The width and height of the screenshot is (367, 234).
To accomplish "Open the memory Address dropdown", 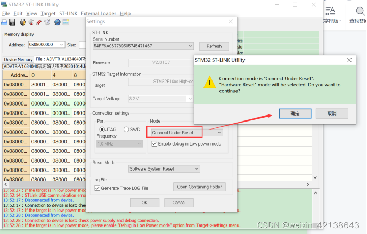I will pyautogui.click(x=62, y=44).
